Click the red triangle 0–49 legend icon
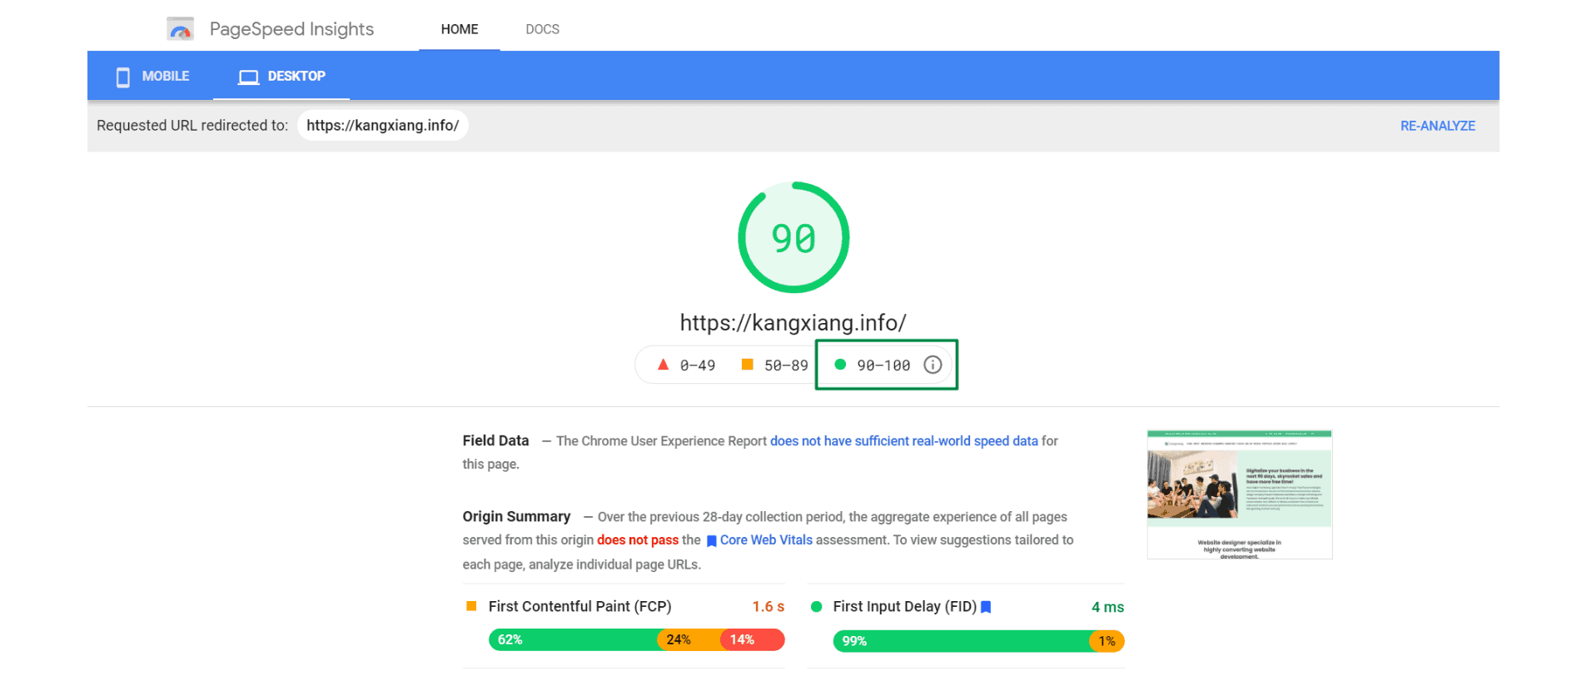 point(663,365)
